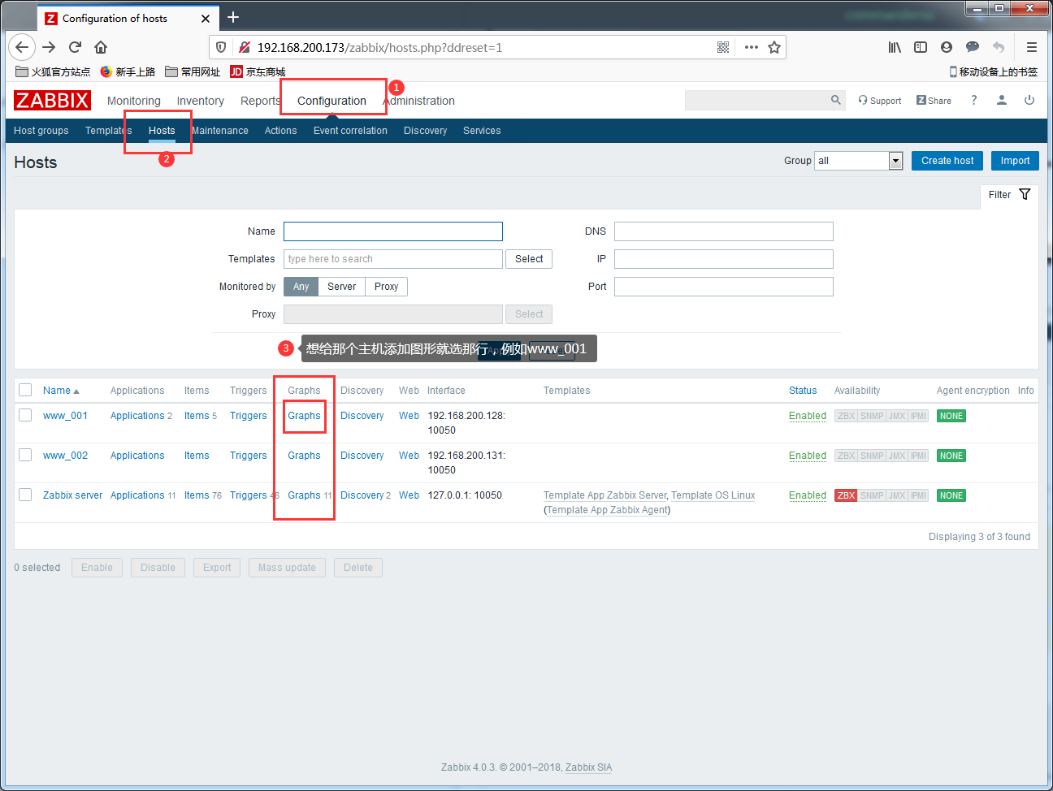This screenshot has width=1053, height=791.
Task: Click the Import button
Action: click(1015, 161)
